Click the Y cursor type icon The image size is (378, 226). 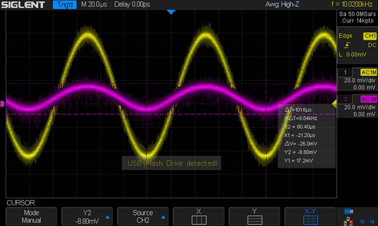pos(255,220)
